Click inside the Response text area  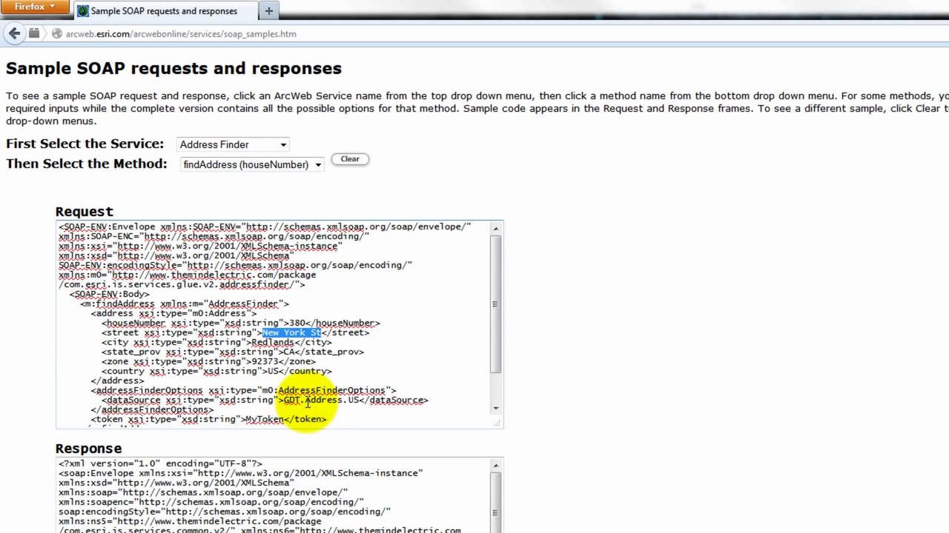(x=273, y=496)
